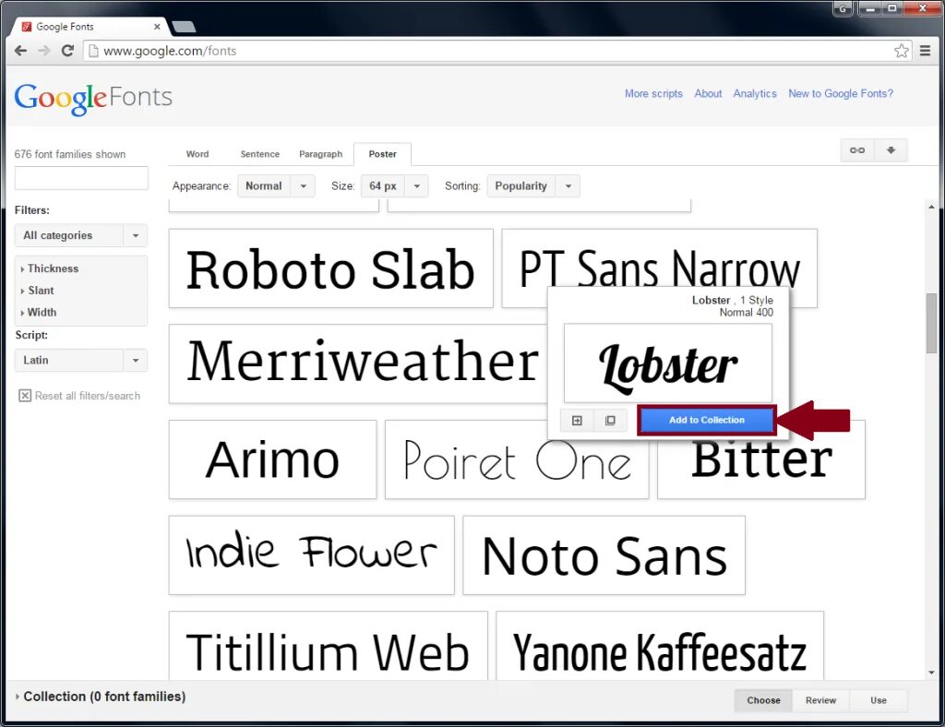
Task: Click the Review step button
Action: point(820,700)
